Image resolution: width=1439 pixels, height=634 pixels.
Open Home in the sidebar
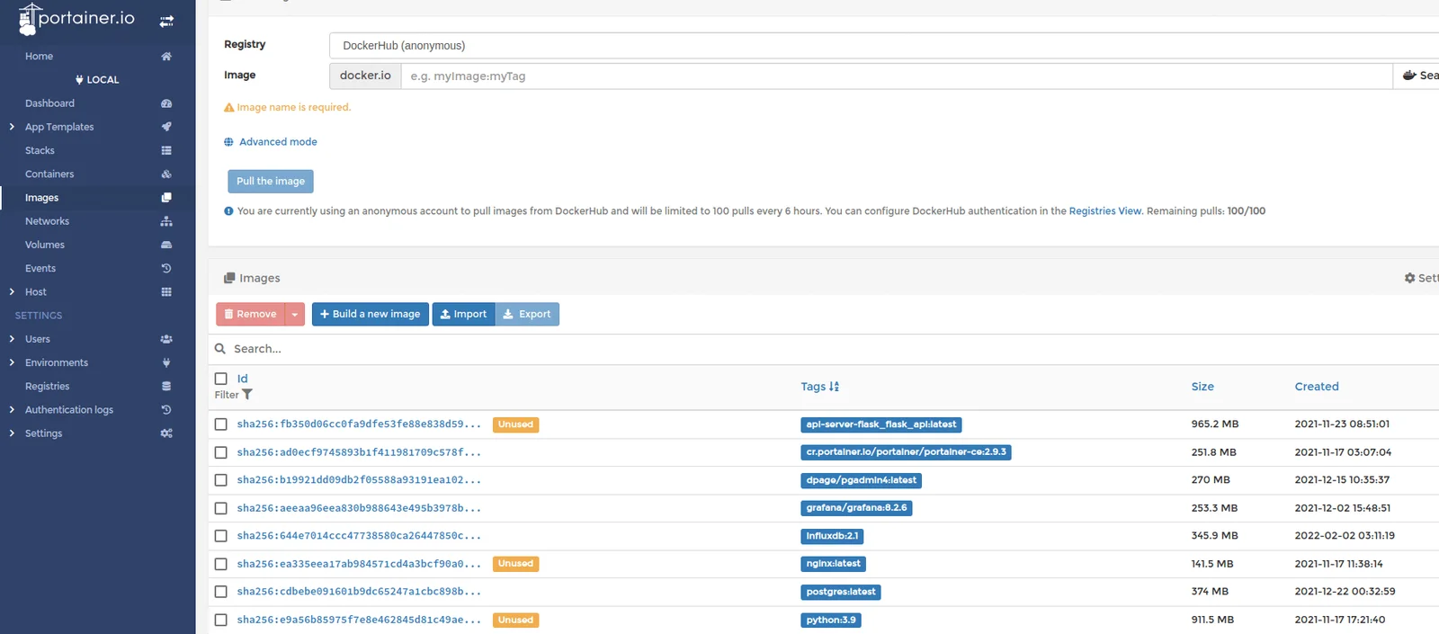point(39,56)
